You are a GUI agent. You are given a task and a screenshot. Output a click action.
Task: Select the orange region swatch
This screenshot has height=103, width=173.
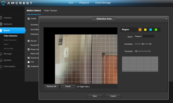pyautogui.click(x=140, y=30)
